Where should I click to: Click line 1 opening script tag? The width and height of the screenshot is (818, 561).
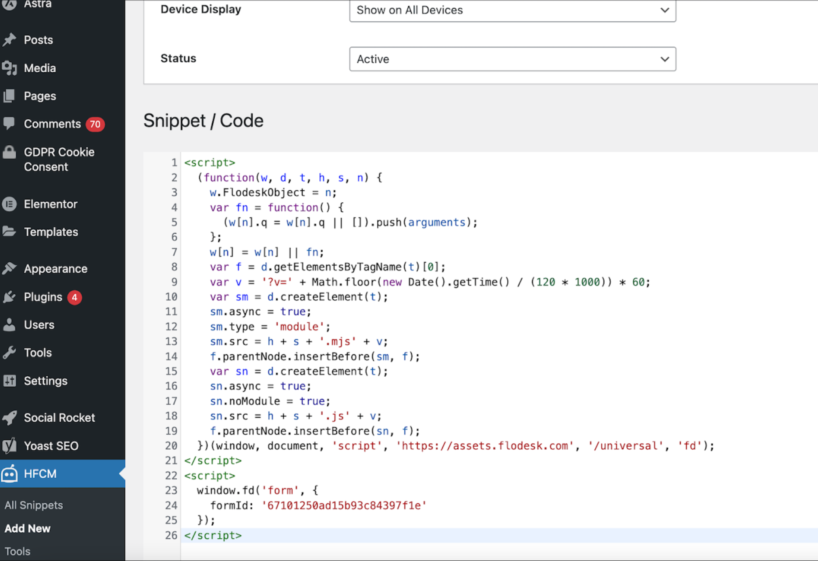point(210,162)
